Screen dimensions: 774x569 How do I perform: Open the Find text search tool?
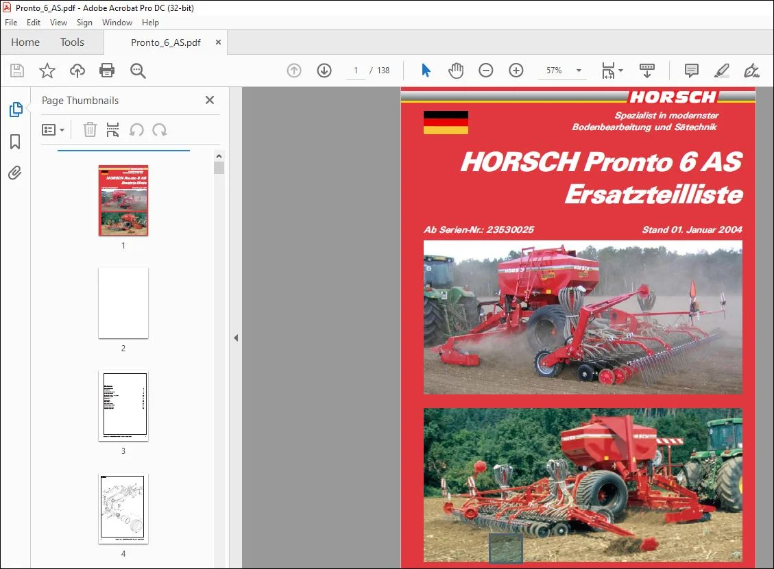tap(138, 71)
